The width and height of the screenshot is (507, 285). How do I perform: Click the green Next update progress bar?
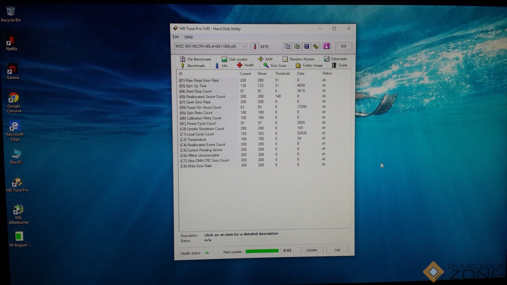click(x=262, y=251)
